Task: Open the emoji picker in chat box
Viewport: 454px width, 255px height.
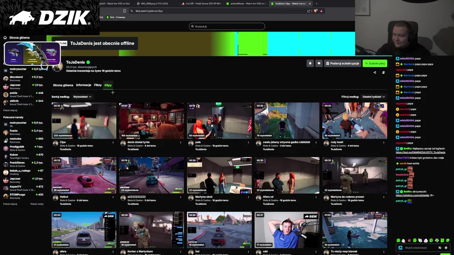Action: 446,248
